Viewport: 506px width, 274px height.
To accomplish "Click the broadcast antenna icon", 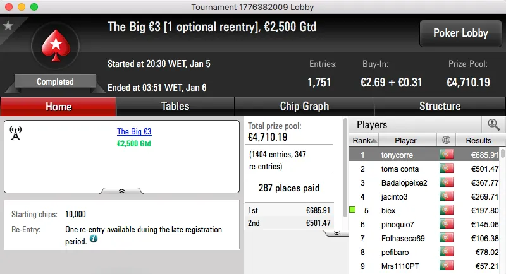I will pos(16,133).
